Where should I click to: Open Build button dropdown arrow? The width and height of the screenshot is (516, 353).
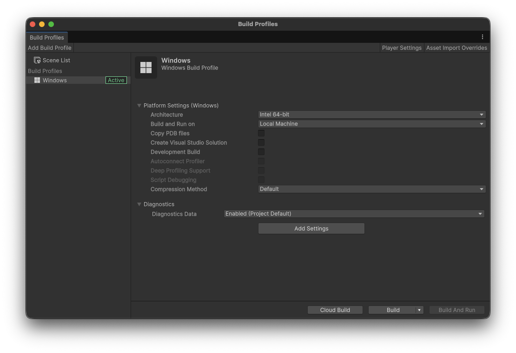[419, 310]
